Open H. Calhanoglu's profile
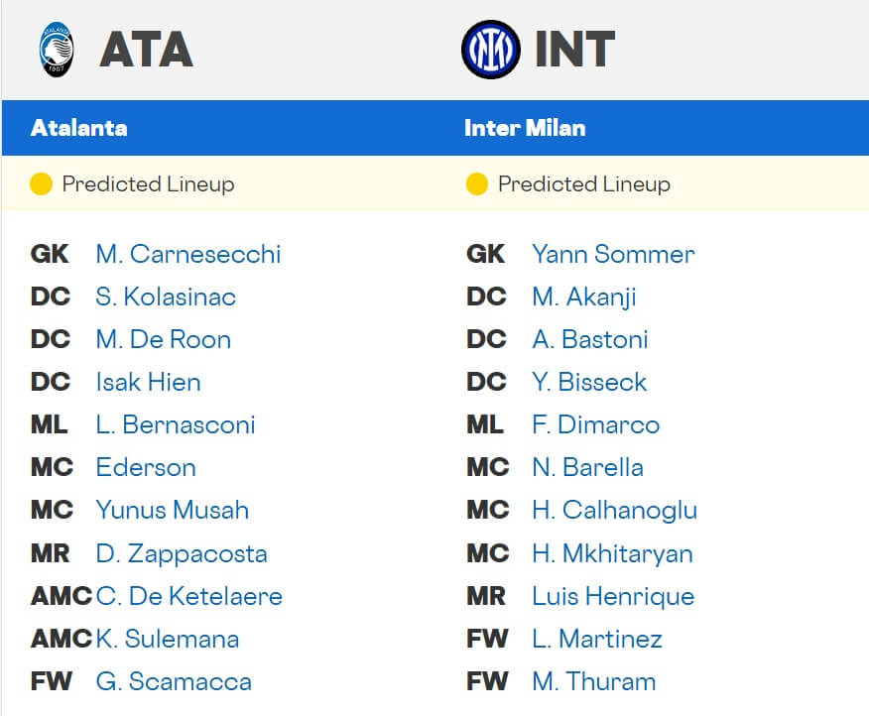The width and height of the screenshot is (869, 716). coord(613,510)
